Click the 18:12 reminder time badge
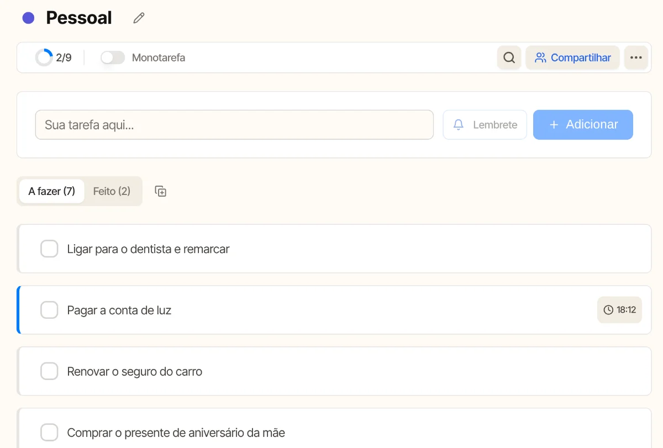663x448 pixels. [x=619, y=310]
